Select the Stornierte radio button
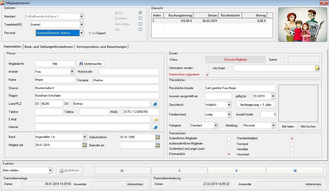 140,18
